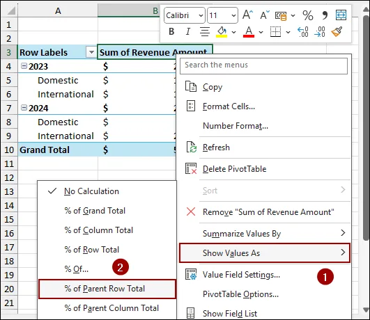Click the Accounting Number Format icon
370x320 pixels.
[281, 16]
